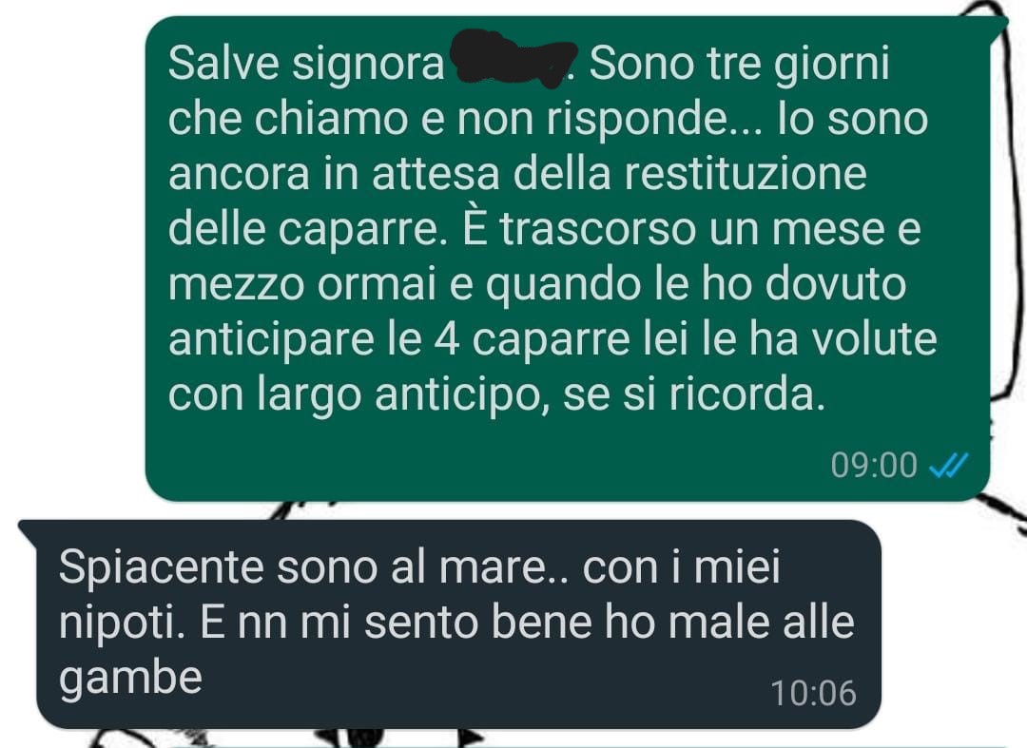The image size is (1027, 748).
Task: Tap the word 'Spiacente' in the reply
Action: [x=161, y=568]
